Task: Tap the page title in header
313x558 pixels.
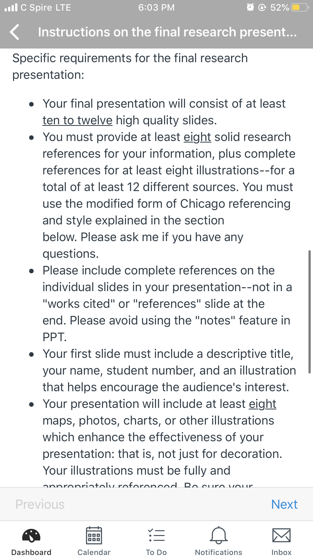Action: 168,32
